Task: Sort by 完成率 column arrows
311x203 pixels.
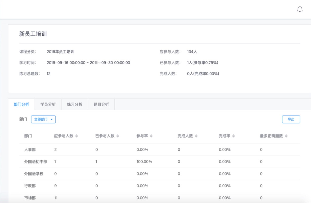Action: click(233, 136)
